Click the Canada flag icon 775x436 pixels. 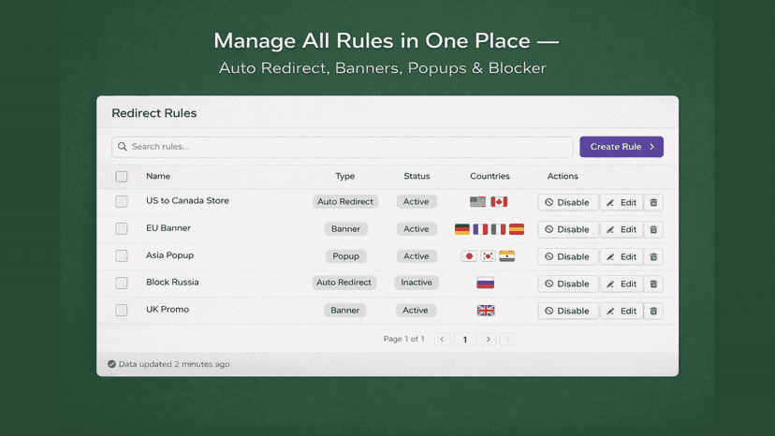(x=499, y=202)
